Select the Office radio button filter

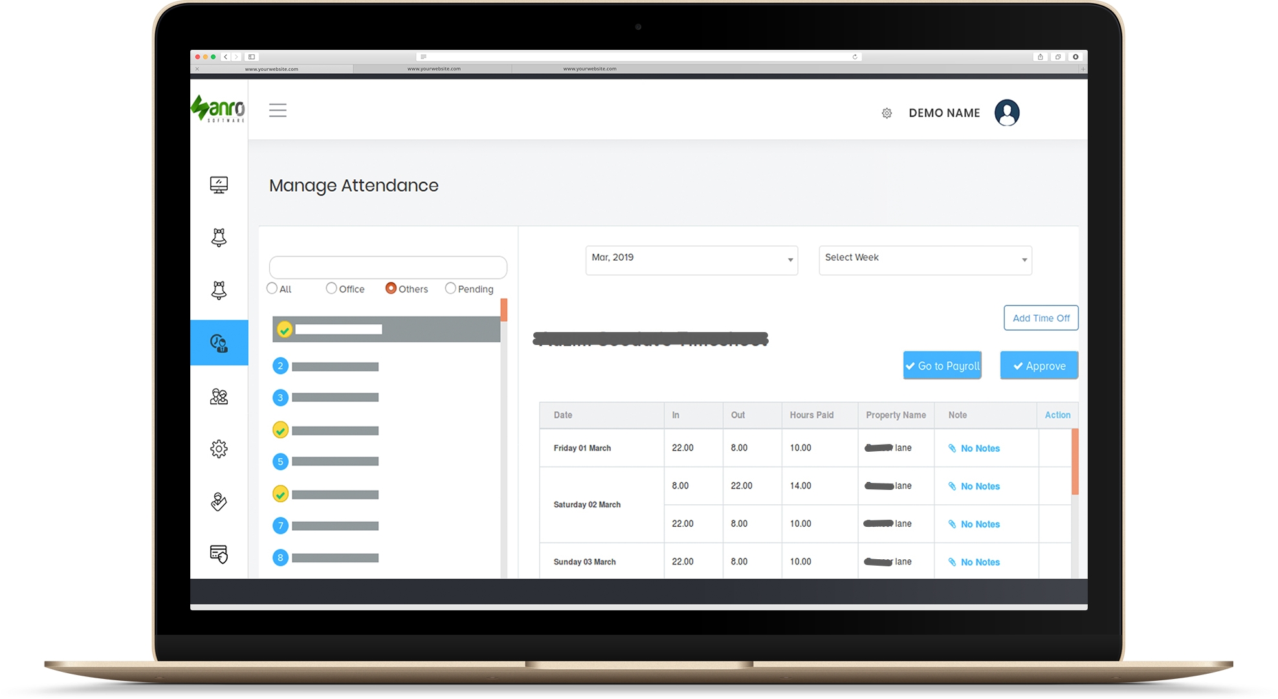coord(331,289)
